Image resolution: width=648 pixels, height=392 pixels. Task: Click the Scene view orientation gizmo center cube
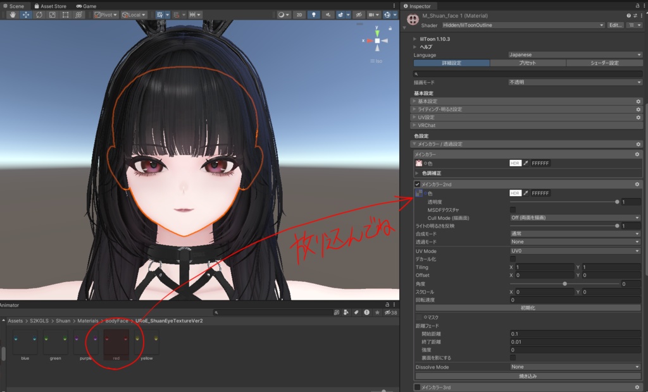click(x=377, y=41)
